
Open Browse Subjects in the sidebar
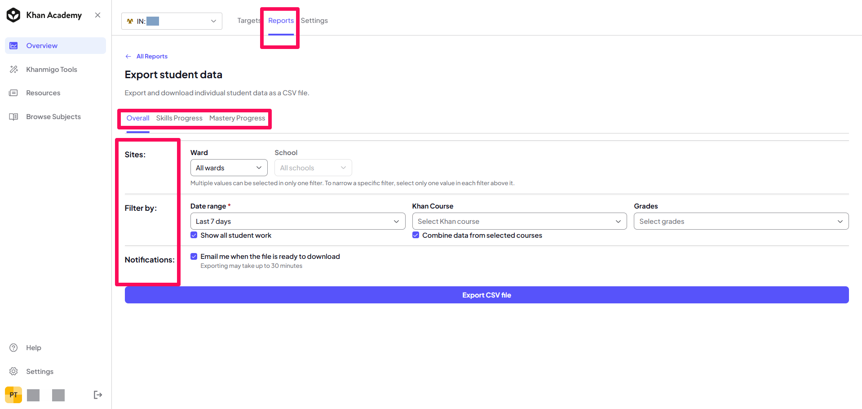56,117
